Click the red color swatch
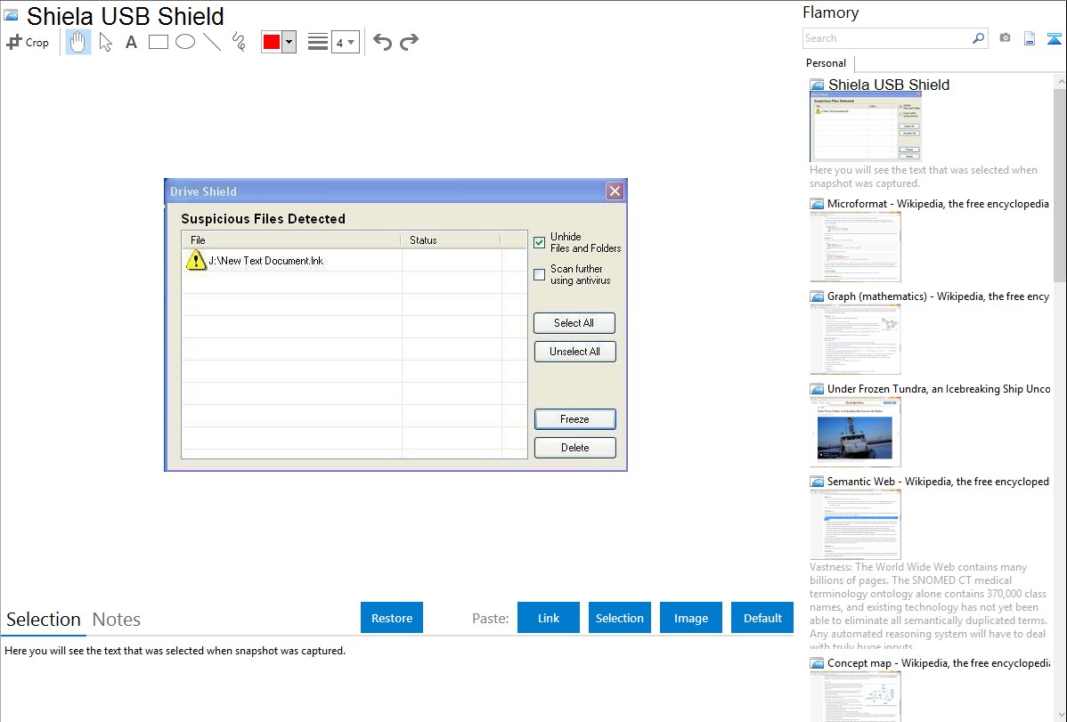Image resolution: width=1067 pixels, height=722 pixels. [x=272, y=42]
